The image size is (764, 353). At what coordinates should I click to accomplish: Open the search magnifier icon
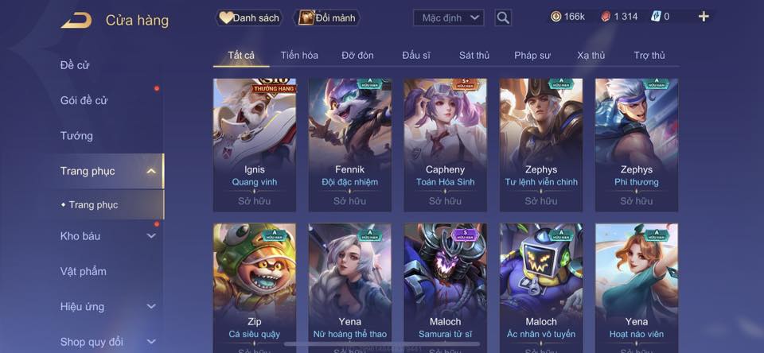[x=503, y=18]
